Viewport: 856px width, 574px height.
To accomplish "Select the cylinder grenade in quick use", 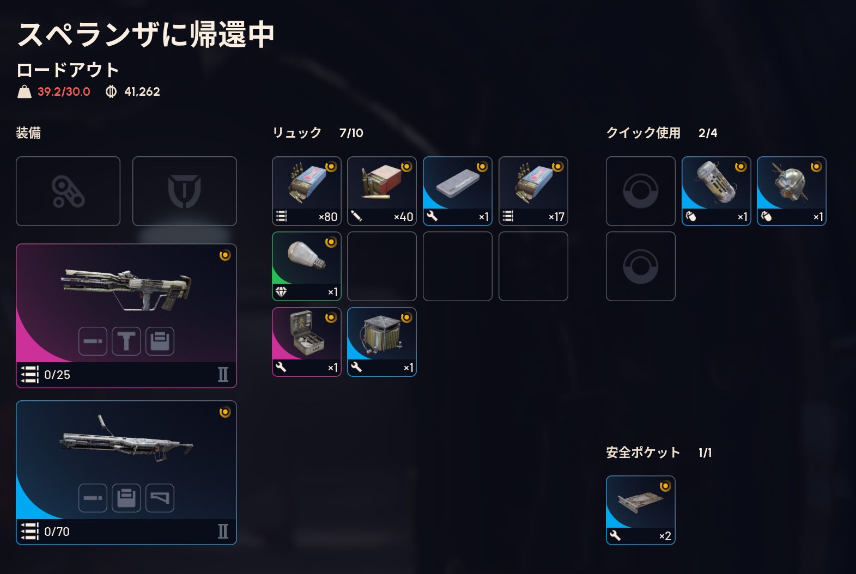I will [717, 191].
